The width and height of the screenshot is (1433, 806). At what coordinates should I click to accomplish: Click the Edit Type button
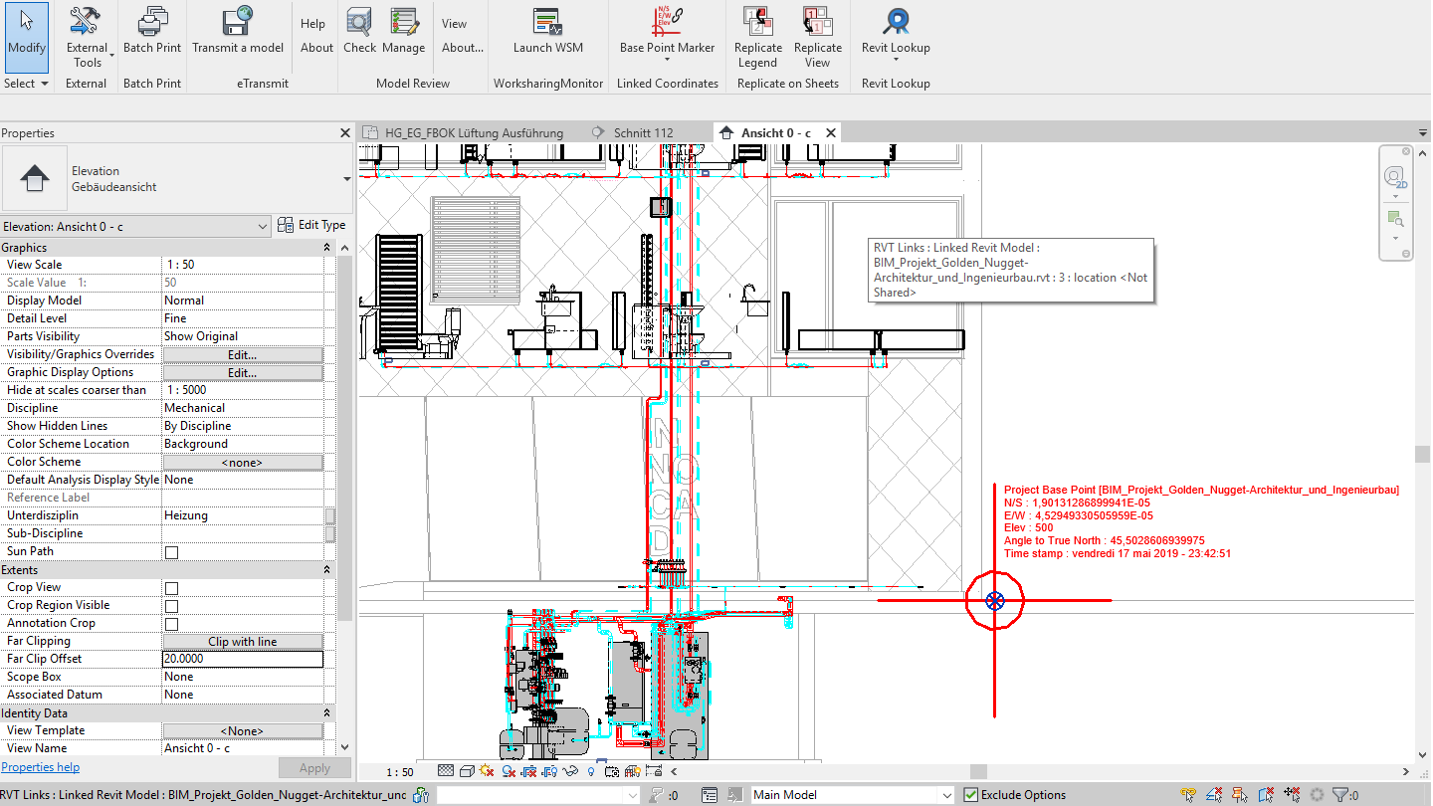click(x=312, y=225)
